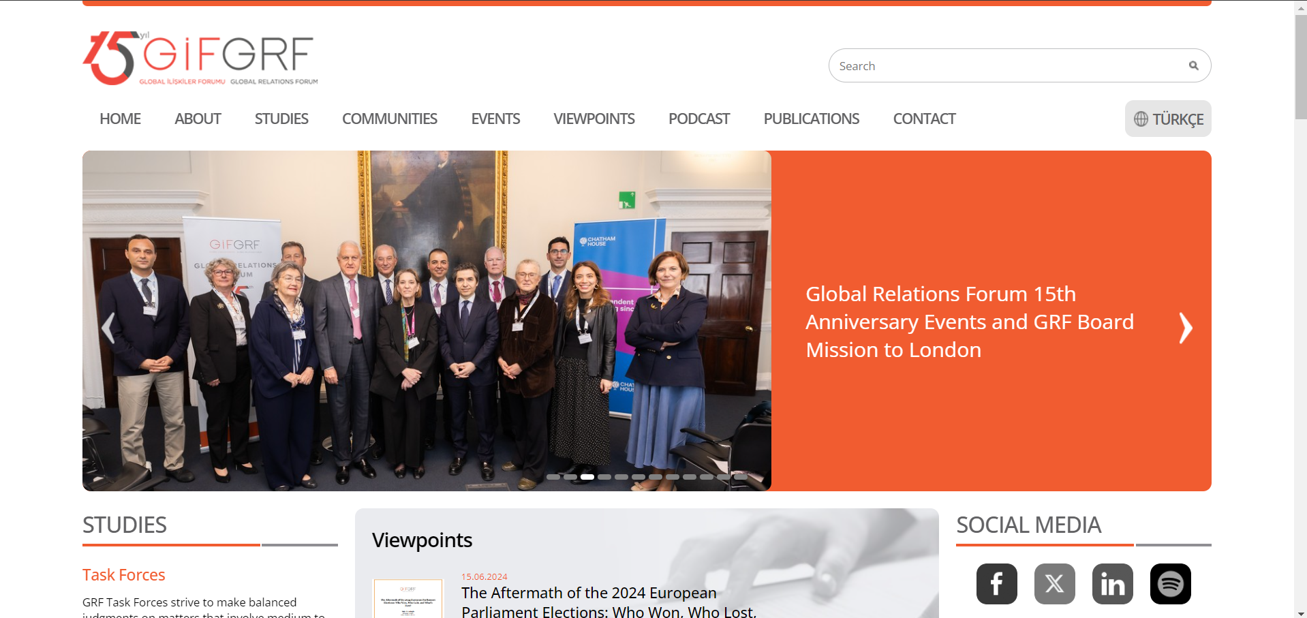The width and height of the screenshot is (1307, 618).
Task: Click the scrollbar down arrow
Action: [1301, 613]
